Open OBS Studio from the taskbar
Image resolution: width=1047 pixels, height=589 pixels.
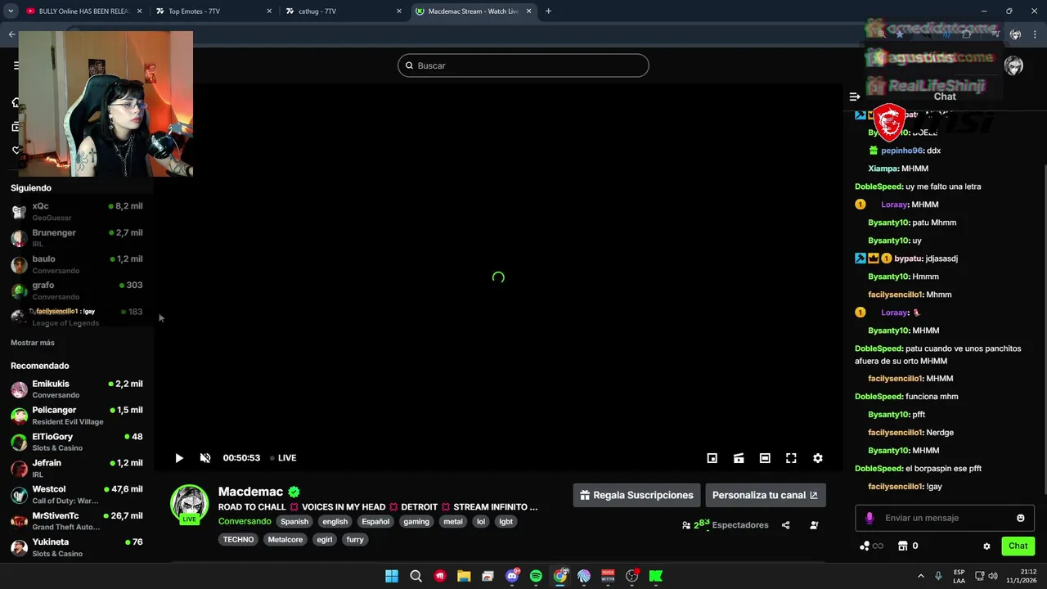pyautogui.click(x=631, y=576)
